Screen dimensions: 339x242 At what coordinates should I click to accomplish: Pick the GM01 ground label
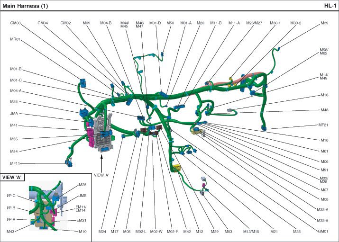[x=322, y=232]
